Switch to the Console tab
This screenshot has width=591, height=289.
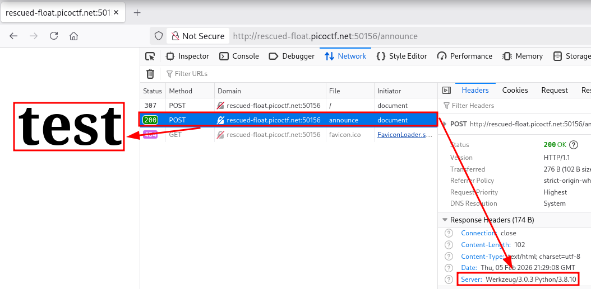tap(239, 56)
